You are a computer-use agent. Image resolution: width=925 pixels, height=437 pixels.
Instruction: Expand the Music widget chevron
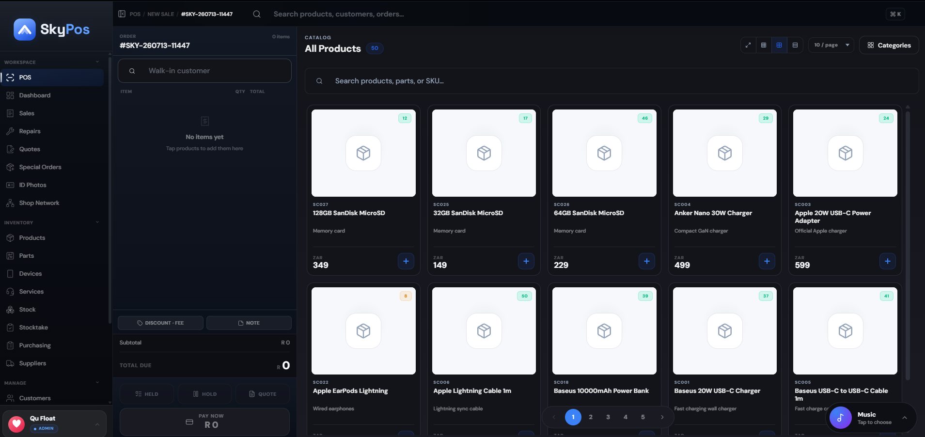pos(905,418)
